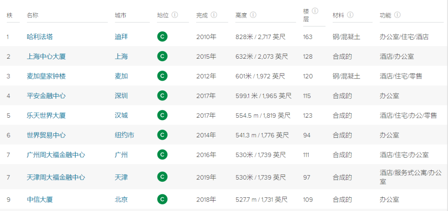The width and height of the screenshot is (448, 211).
Task: Select function cell 办公室/住宅/酒店
Action: pos(404,37)
